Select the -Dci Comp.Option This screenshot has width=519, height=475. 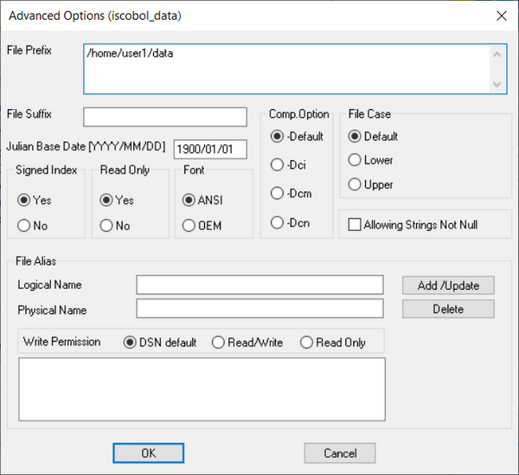pos(277,165)
